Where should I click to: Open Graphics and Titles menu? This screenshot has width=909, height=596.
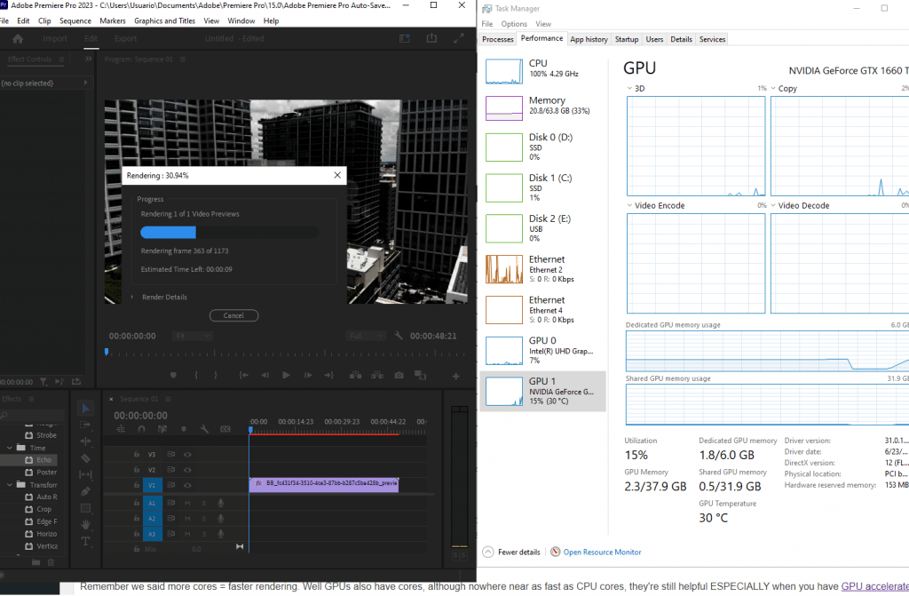164,21
